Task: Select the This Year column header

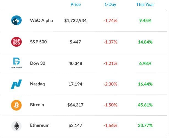Action: click(x=145, y=4)
